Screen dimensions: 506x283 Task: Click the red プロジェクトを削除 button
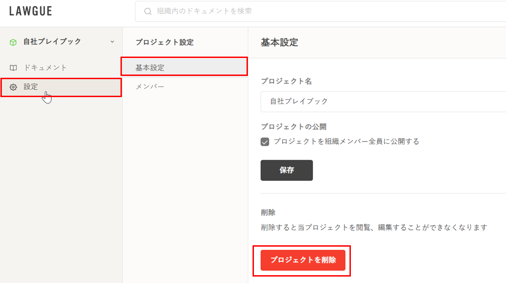[303, 260]
